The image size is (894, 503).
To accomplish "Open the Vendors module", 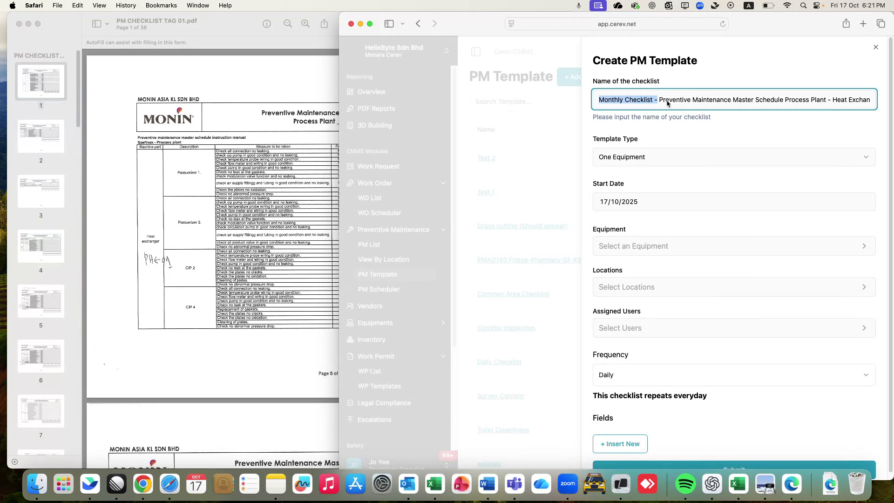I will 370,306.
